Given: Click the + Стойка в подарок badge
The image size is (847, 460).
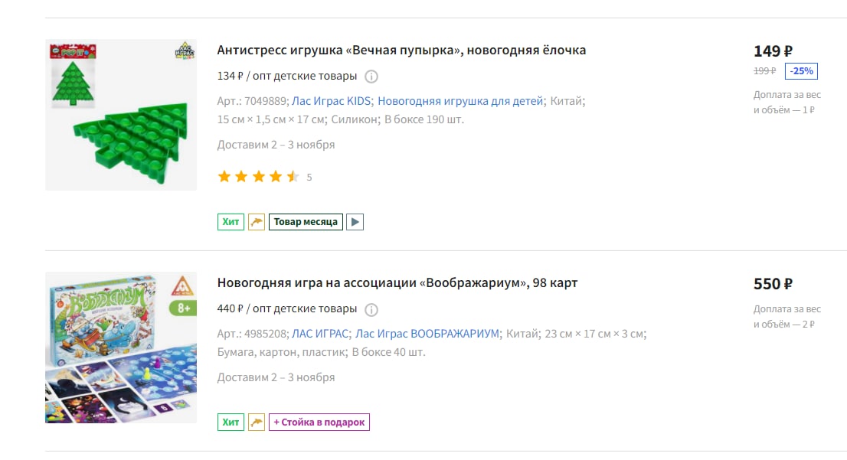Looking at the screenshot, I should coord(319,422).
